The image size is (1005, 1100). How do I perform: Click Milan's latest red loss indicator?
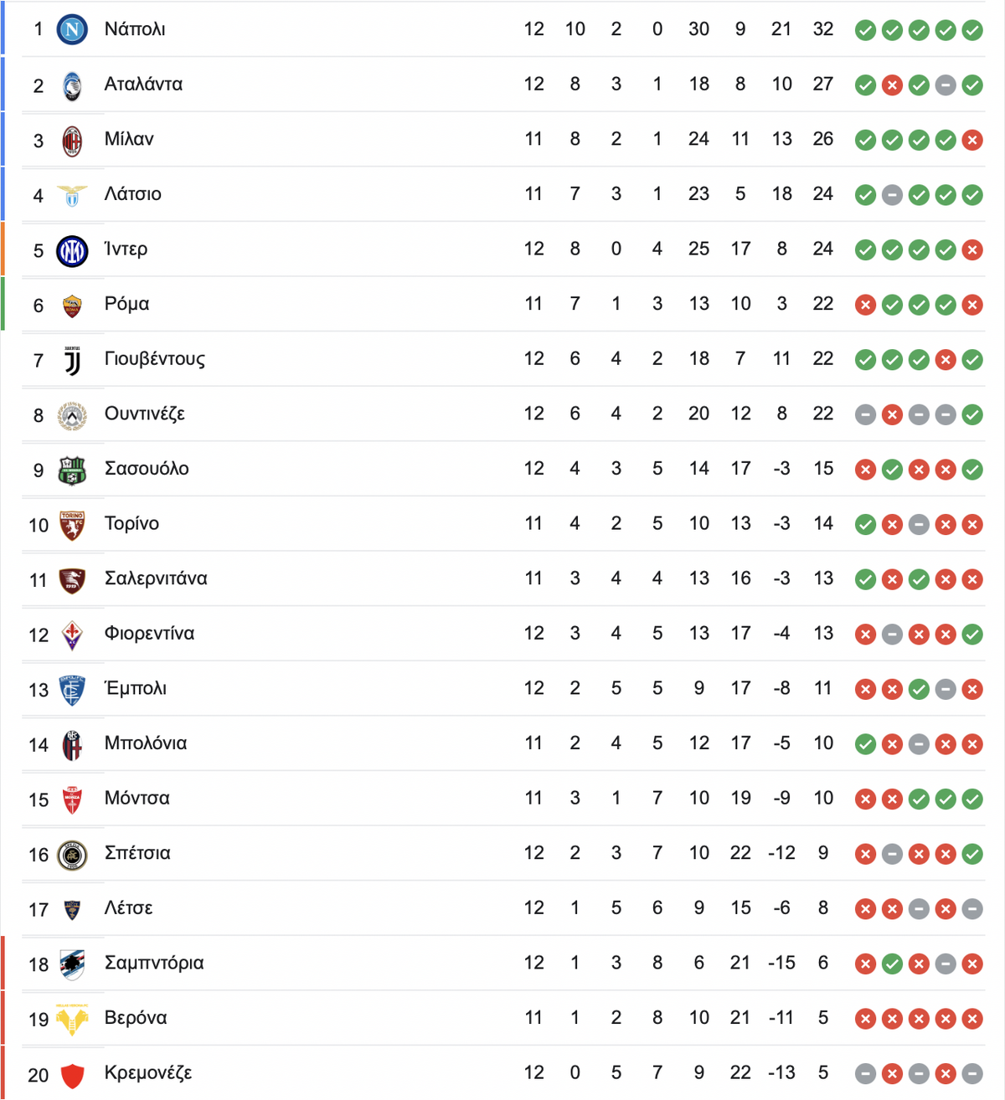[x=972, y=141]
